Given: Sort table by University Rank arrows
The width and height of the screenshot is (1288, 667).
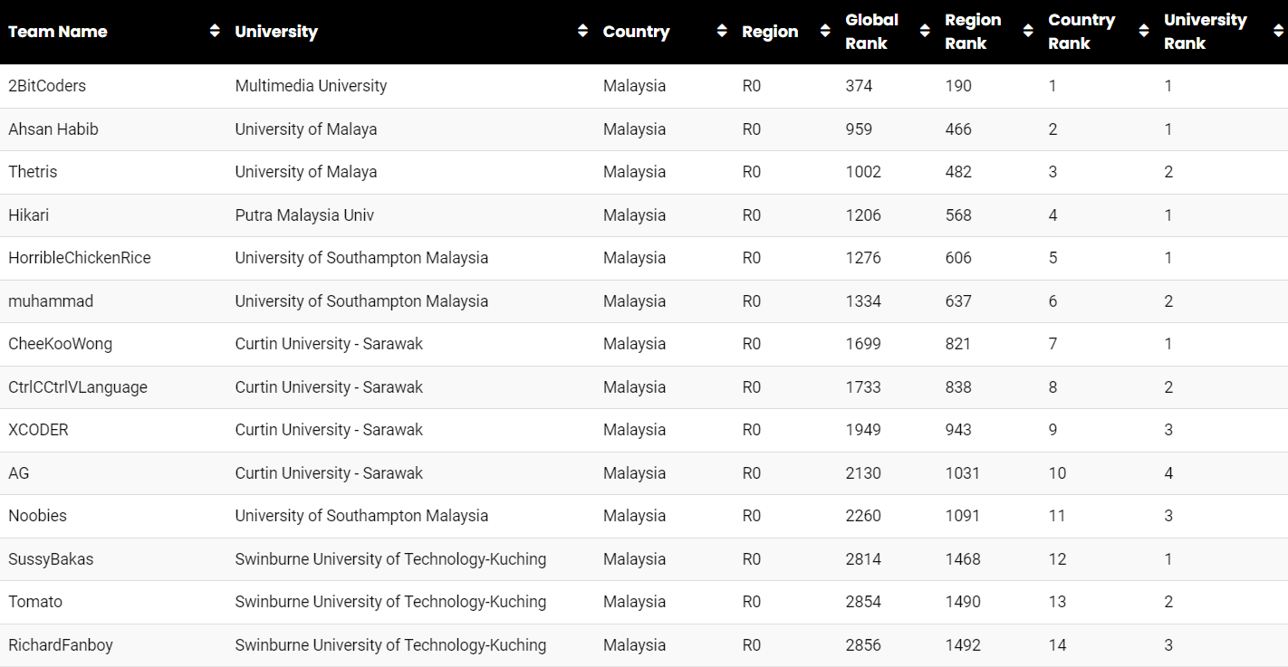Looking at the screenshot, I should pos(1278,32).
